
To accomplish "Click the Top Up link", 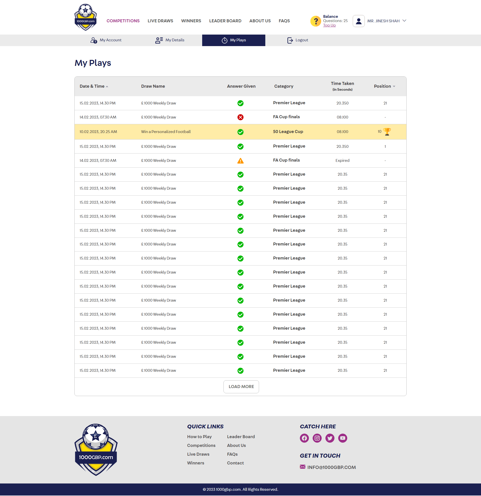I will click(x=329, y=25).
